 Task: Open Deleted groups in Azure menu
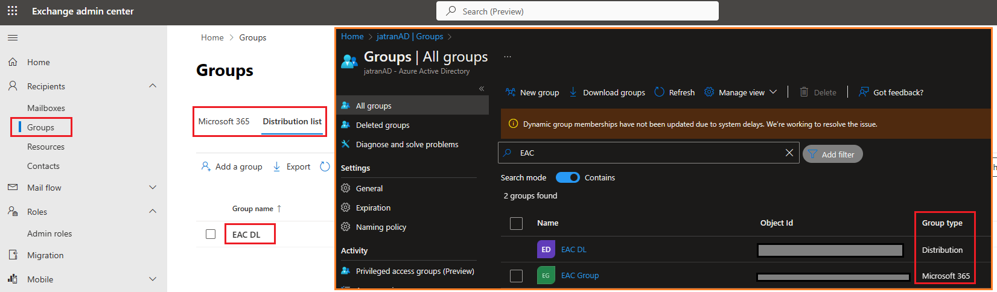point(383,125)
